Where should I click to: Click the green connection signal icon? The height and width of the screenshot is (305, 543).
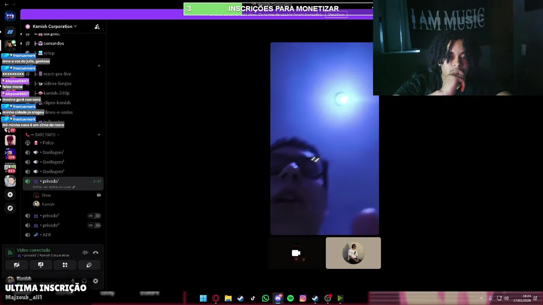click(x=10, y=252)
